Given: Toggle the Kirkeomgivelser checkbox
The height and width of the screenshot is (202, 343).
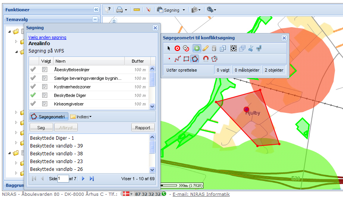Looking at the screenshot, I should (x=45, y=104).
